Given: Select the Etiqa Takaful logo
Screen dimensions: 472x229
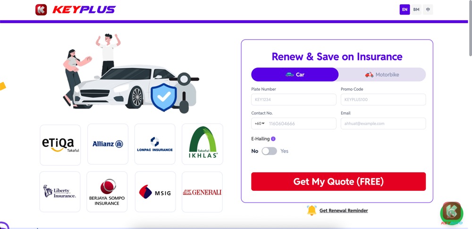Looking at the screenshot, I should (x=60, y=145).
